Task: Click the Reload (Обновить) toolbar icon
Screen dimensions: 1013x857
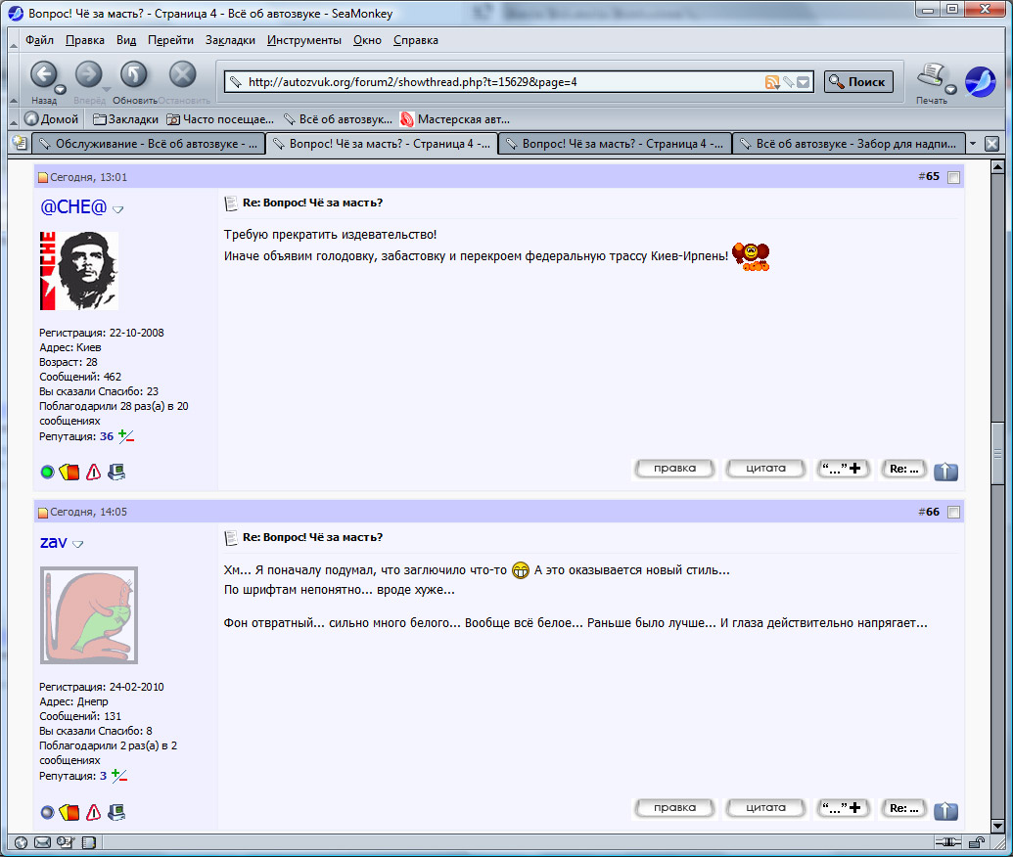Action: 134,75
